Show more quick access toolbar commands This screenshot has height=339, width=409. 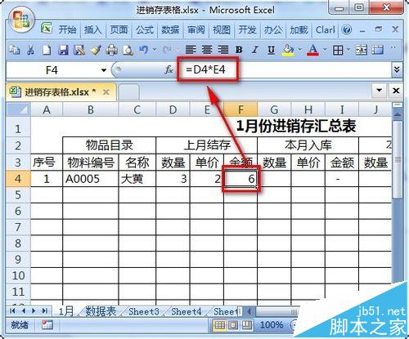click(393, 48)
